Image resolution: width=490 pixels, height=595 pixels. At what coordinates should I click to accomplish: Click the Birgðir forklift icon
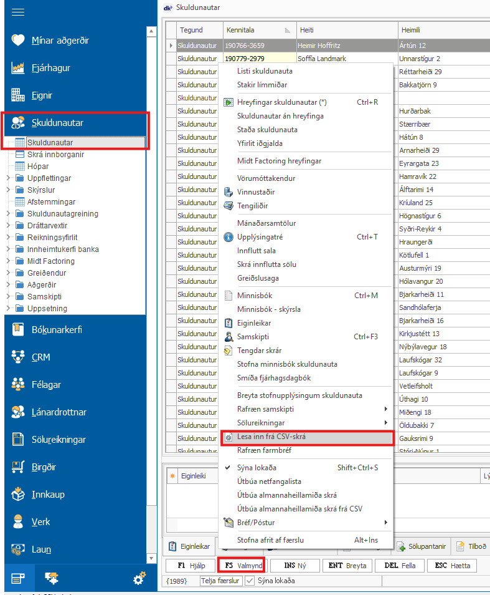(x=18, y=467)
